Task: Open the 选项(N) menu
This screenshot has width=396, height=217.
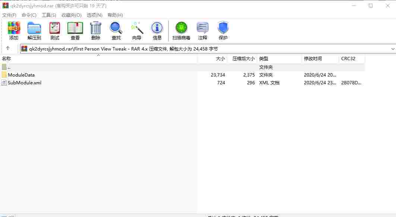Action: coord(95,15)
